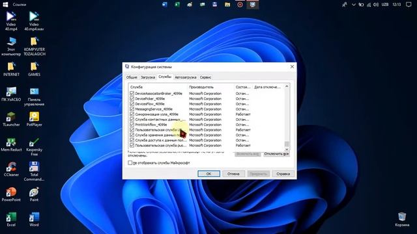The height and width of the screenshot is (234, 417).
Task: Uncheck the Служба доступа к данным service
Action: pyautogui.click(x=132, y=140)
